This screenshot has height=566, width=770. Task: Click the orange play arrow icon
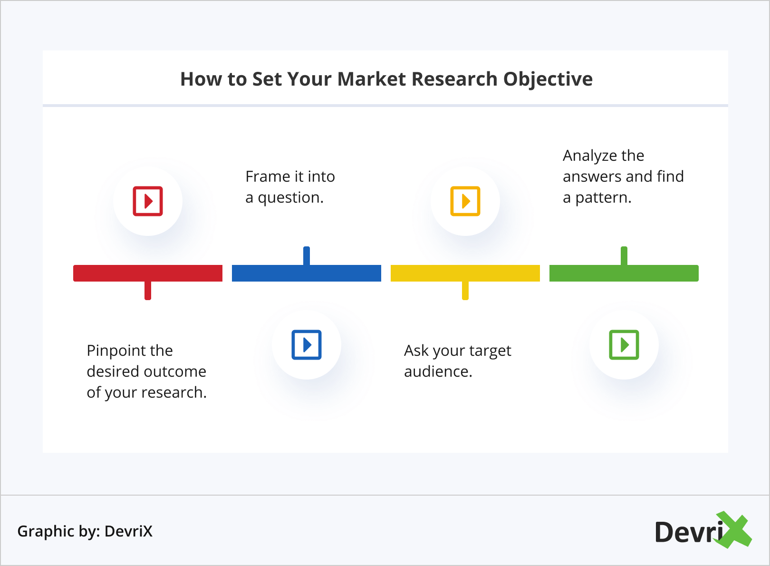[465, 201]
